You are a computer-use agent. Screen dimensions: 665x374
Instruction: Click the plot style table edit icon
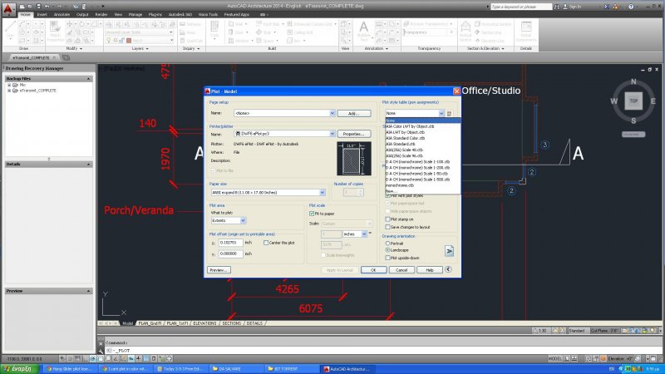coord(449,113)
